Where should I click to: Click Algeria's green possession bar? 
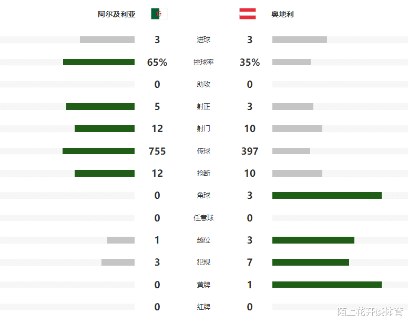point(99,62)
